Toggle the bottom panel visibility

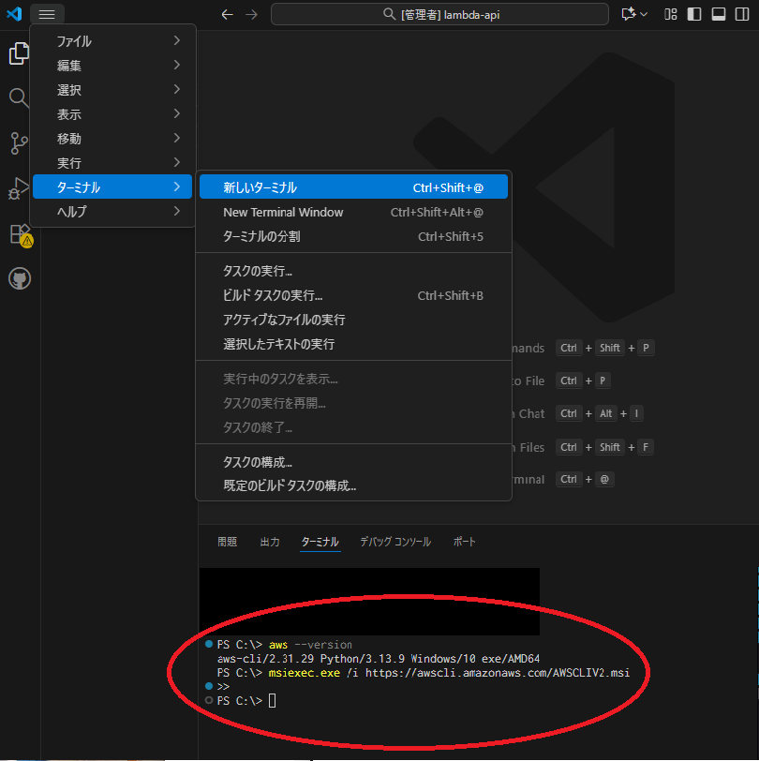click(719, 14)
